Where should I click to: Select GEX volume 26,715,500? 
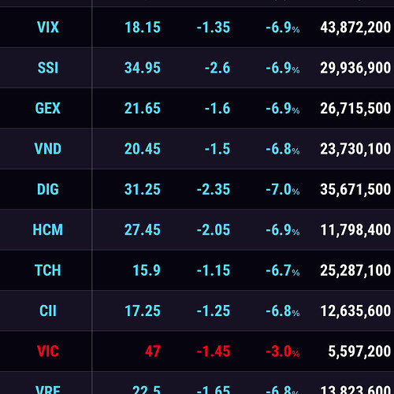coord(355,108)
